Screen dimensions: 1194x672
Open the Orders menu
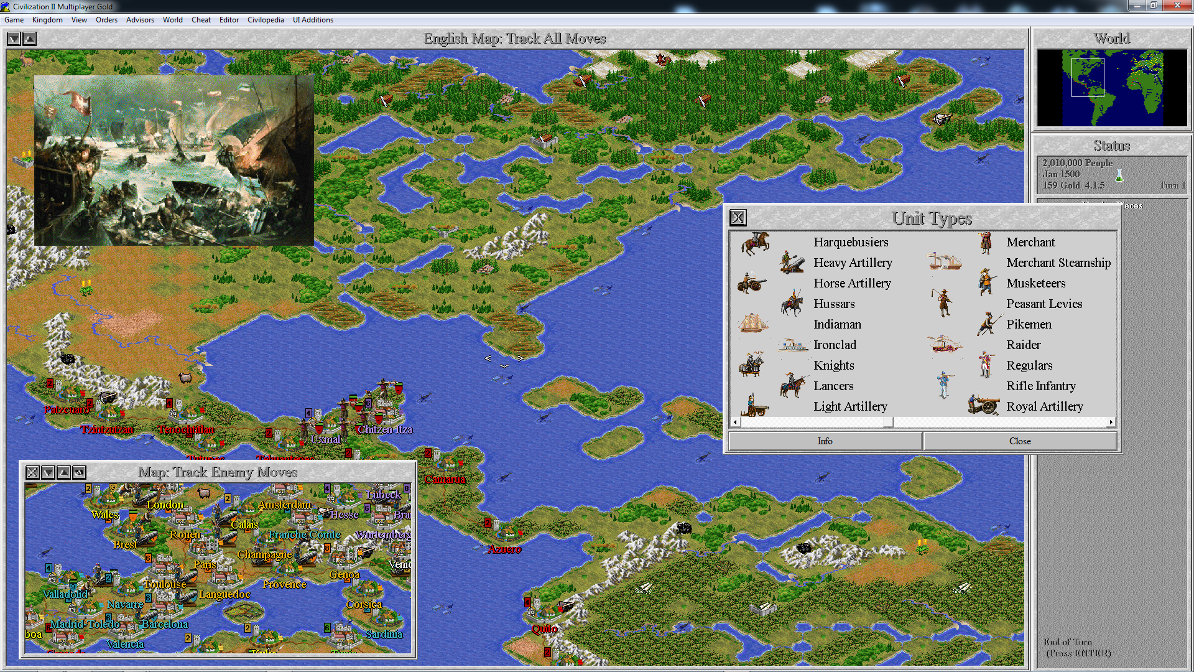106,20
